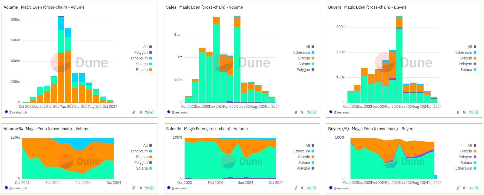Click the alert bell icon in Sales panel
Screen dimensions: 484x195
(296, 112)
